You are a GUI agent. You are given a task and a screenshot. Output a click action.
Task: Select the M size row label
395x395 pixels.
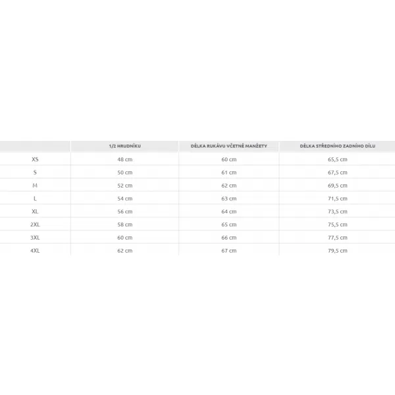[35, 186]
